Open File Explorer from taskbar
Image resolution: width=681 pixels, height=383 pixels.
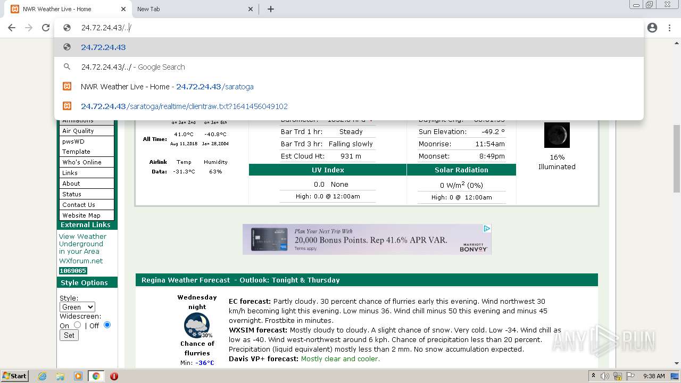[x=60, y=376]
